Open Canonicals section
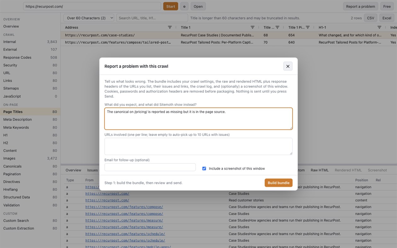This screenshot has width=397, height=248. coord(30,166)
